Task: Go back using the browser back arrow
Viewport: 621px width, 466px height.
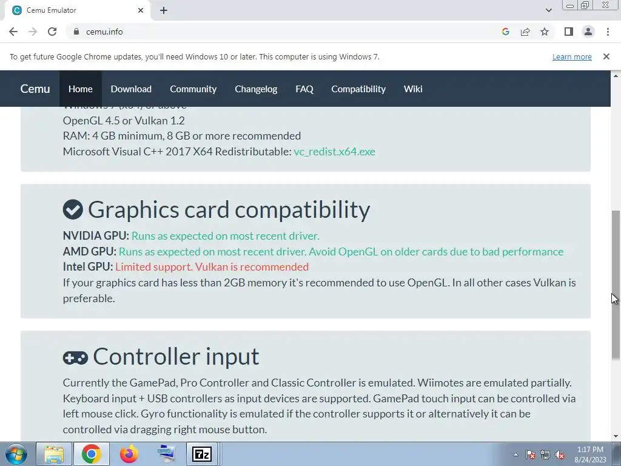Action: coord(13,32)
